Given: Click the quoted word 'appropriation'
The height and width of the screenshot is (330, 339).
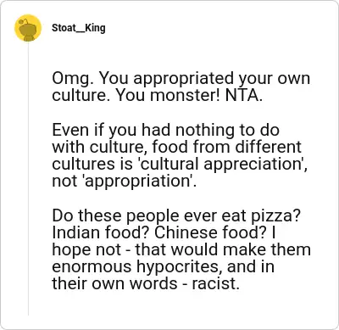Looking at the screenshot, I should click(x=137, y=182).
